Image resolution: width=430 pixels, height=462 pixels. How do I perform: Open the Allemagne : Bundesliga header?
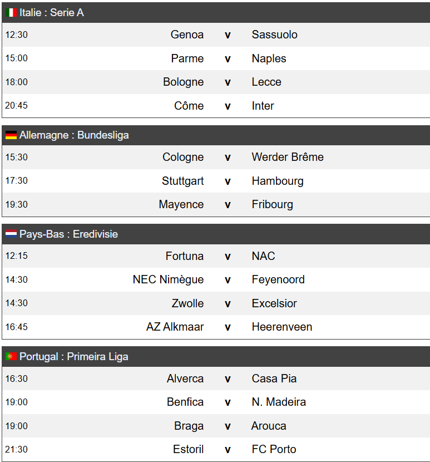[x=74, y=135]
